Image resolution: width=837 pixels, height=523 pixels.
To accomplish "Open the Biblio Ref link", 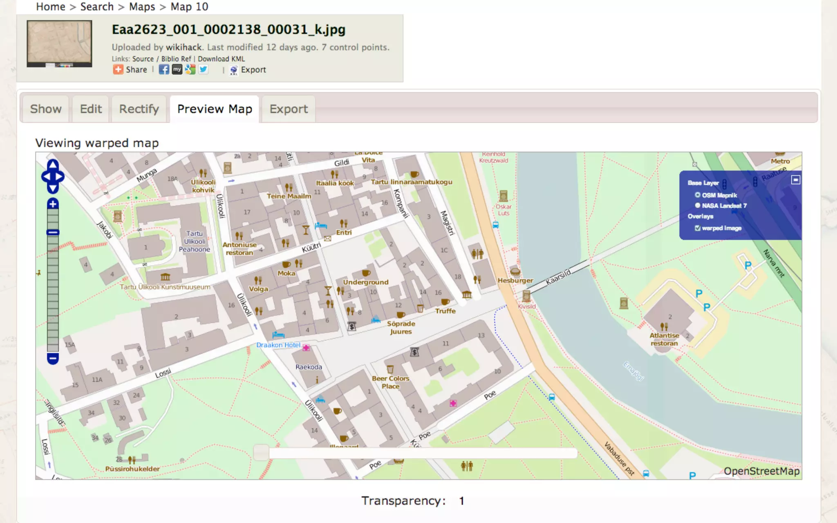I will [x=176, y=59].
